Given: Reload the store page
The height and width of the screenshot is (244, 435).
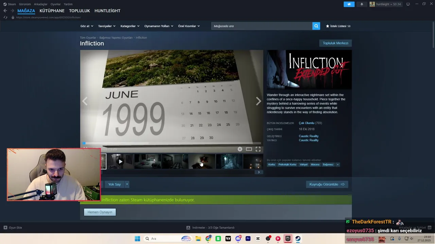Looking at the screenshot, I should [x=5, y=17].
